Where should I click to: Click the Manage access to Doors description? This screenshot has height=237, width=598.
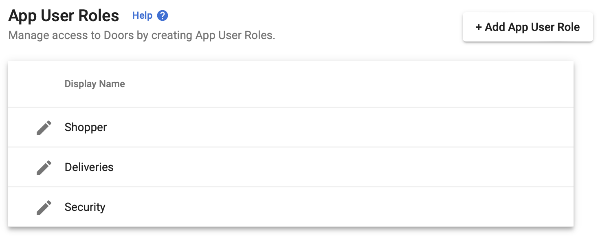[141, 35]
